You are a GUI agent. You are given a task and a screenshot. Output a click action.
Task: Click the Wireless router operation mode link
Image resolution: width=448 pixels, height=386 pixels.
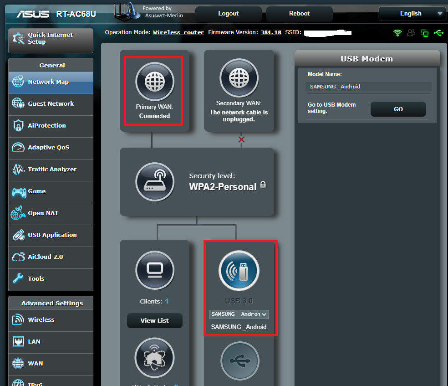(x=178, y=32)
